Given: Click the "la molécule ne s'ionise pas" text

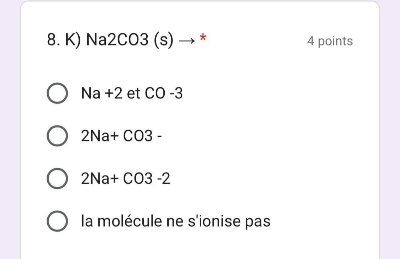Looking at the screenshot, I should tap(176, 221).
